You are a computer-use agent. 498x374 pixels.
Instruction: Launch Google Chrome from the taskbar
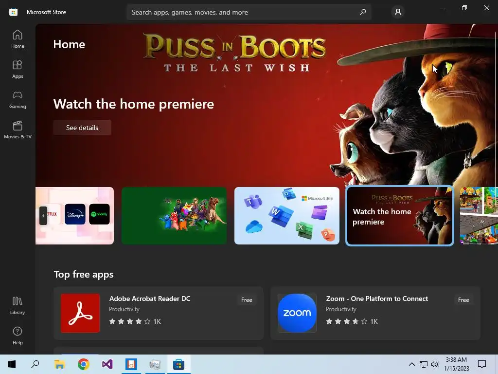(84, 364)
